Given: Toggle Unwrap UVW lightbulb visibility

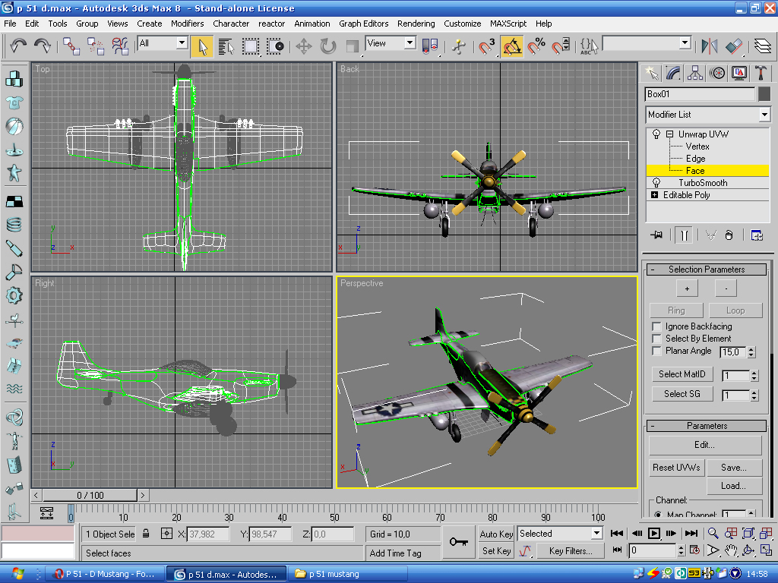Looking at the screenshot, I should click(x=656, y=134).
